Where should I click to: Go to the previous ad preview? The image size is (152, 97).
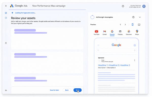tap(120, 25)
